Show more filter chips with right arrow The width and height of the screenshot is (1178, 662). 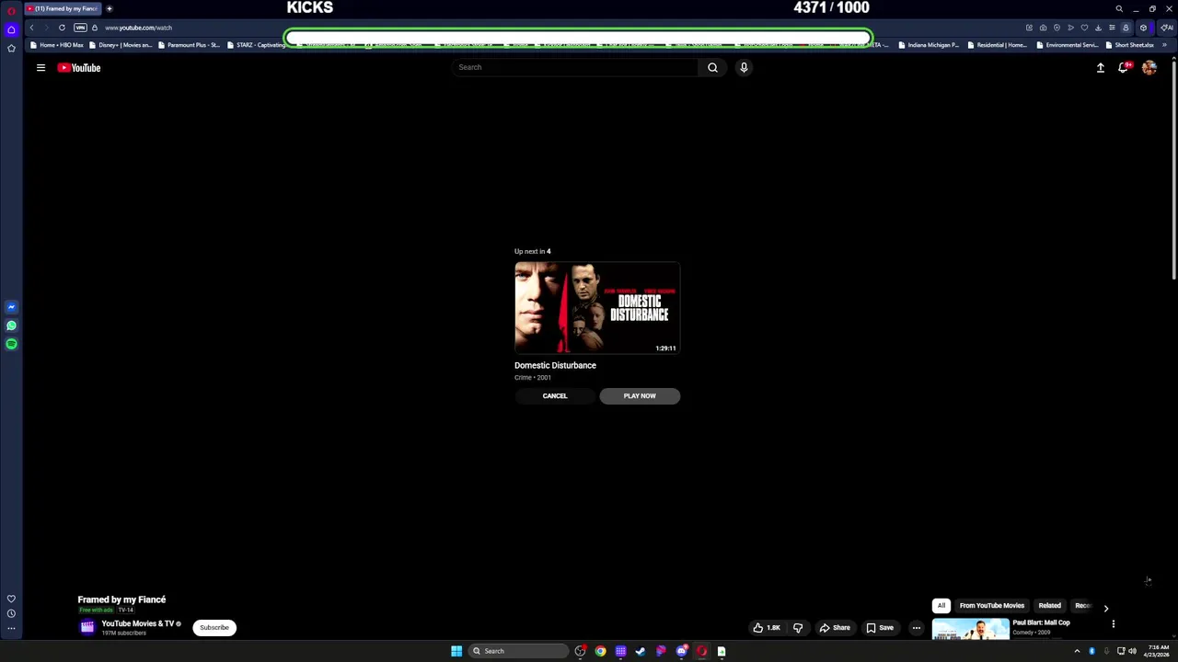click(1105, 608)
